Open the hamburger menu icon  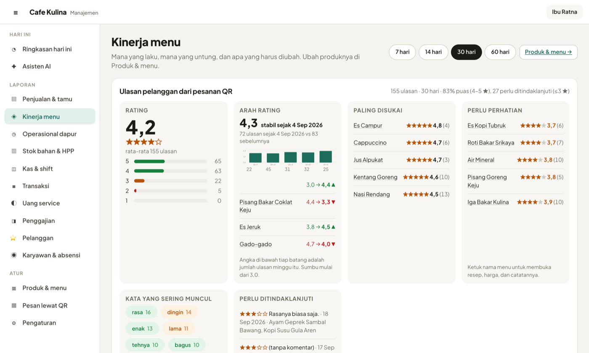point(16,13)
